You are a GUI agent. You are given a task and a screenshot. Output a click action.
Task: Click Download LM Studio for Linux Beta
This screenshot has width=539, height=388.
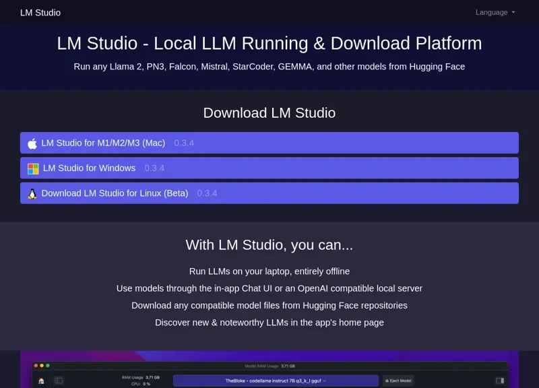tap(269, 193)
